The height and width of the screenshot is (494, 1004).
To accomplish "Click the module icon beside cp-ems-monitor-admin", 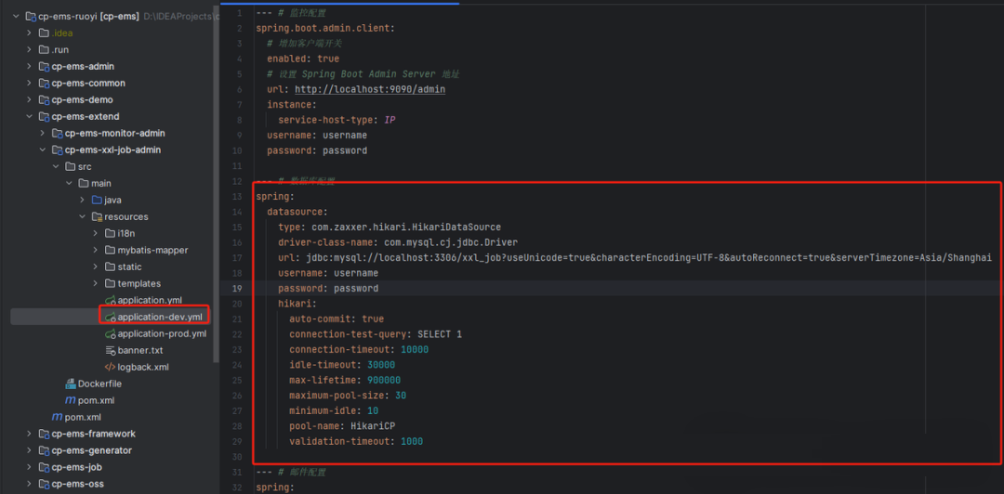I will coord(57,134).
